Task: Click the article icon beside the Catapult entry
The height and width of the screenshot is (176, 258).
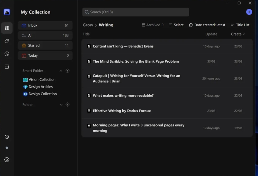Action: pyautogui.click(x=89, y=77)
